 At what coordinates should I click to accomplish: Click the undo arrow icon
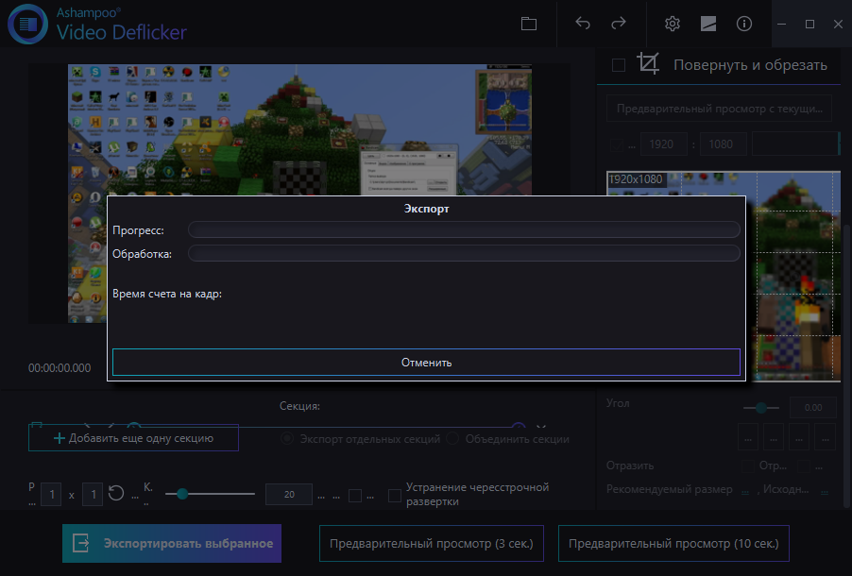point(583,24)
